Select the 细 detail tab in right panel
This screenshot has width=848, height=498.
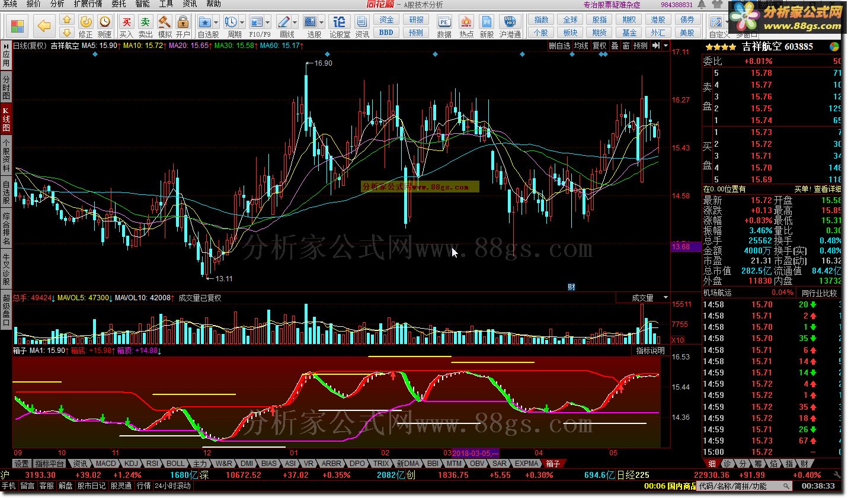click(712, 464)
